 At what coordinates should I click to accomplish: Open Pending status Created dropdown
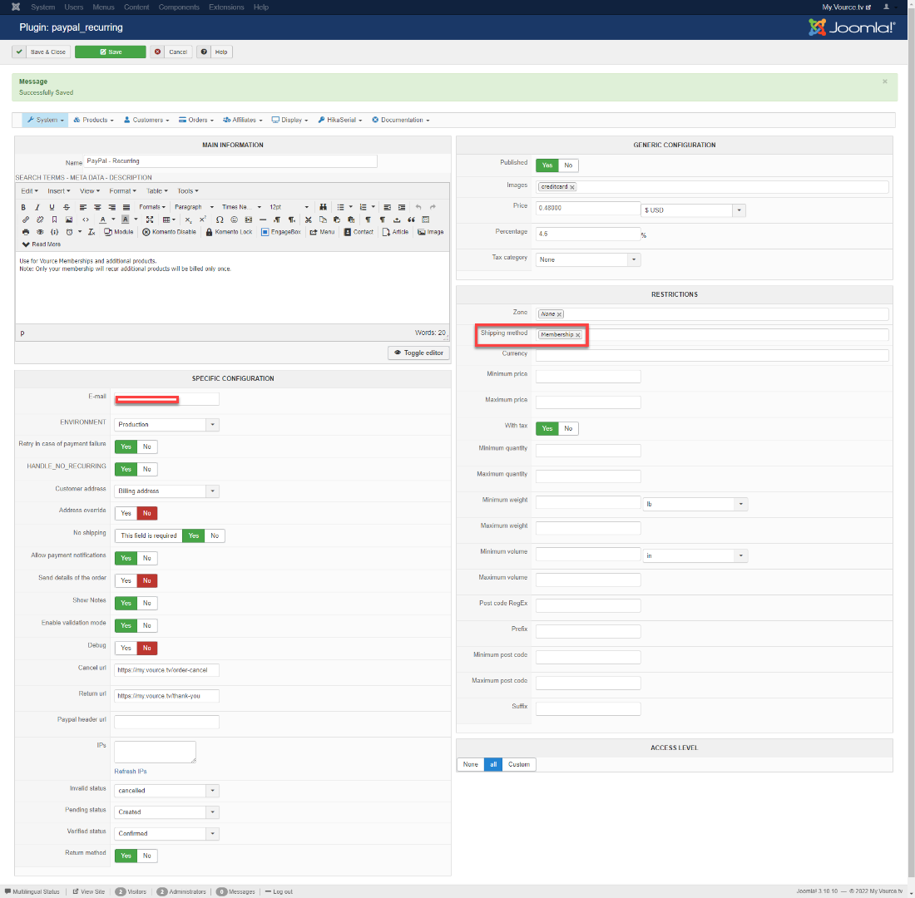167,812
